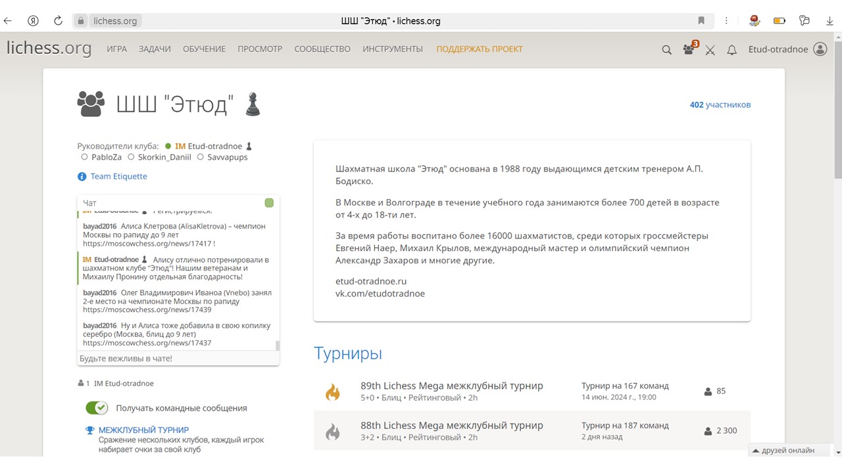Open challenges crossed swords icon
The width and height of the screenshot is (842, 473).
coord(710,50)
